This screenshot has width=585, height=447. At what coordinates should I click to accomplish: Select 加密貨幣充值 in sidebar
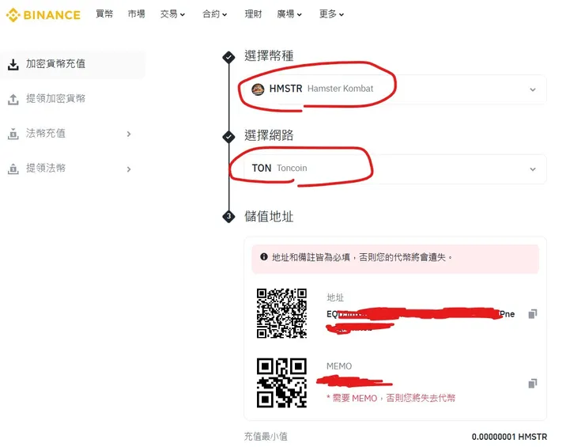(73, 64)
